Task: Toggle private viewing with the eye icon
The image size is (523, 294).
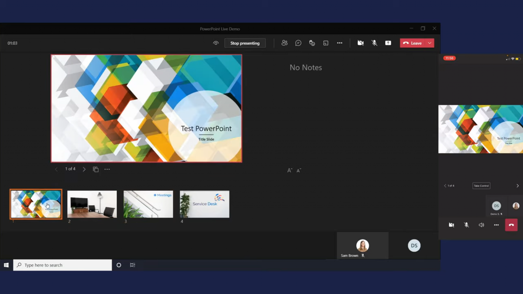Action: click(x=215, y=43)
